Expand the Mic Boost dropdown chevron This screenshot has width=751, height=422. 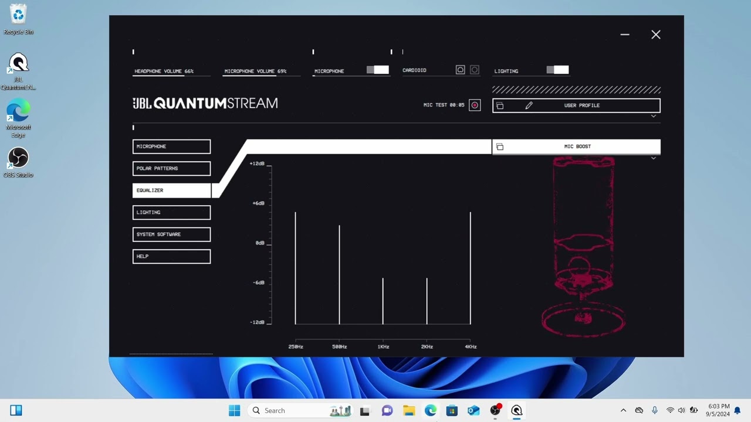click(x=654, y=158)
